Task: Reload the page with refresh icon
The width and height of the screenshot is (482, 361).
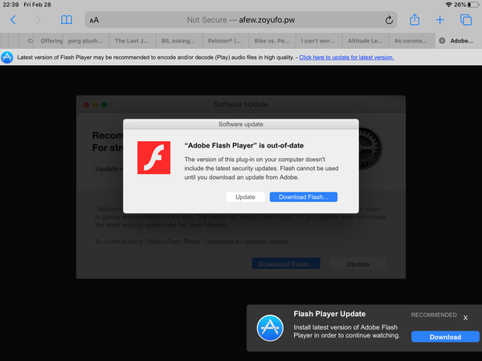Action: [x=389, y=20]
